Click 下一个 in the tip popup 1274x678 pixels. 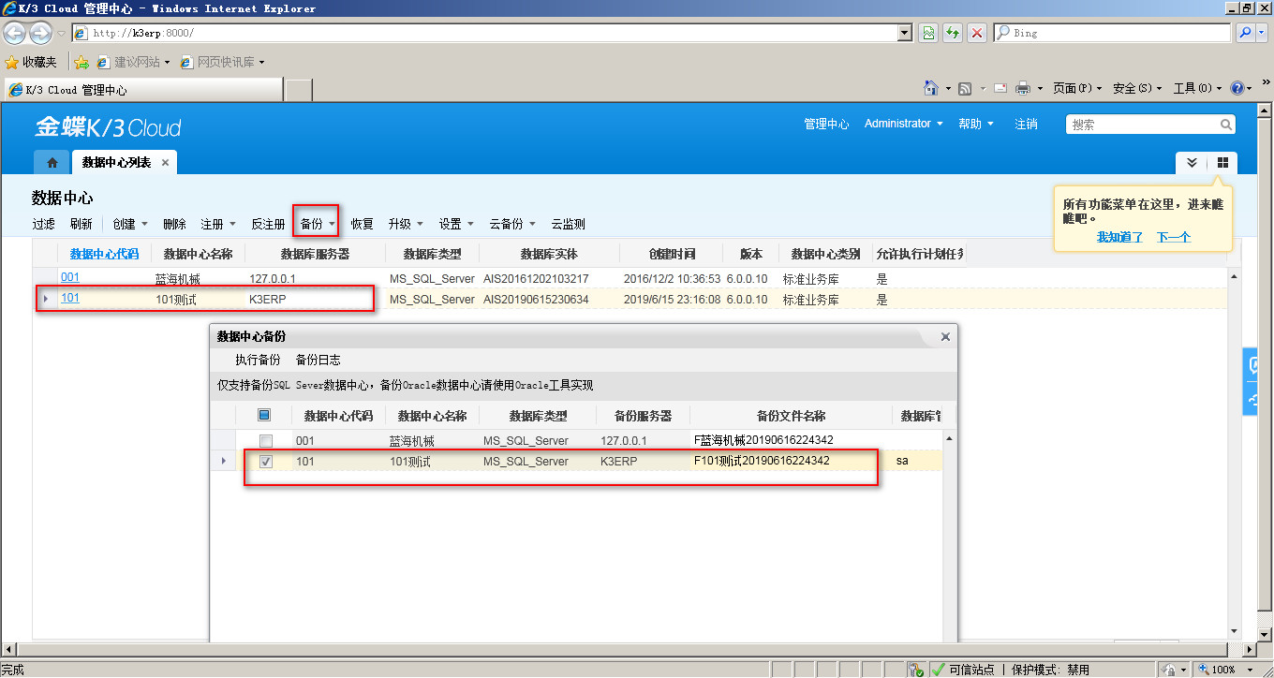point(1174,237)
